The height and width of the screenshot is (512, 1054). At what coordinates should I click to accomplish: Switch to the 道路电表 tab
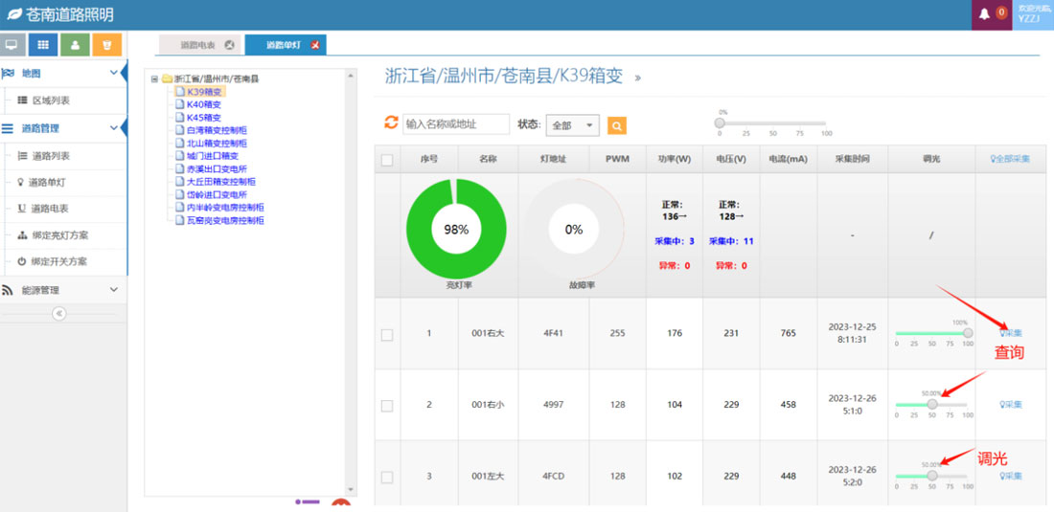(x=198, y=45)
